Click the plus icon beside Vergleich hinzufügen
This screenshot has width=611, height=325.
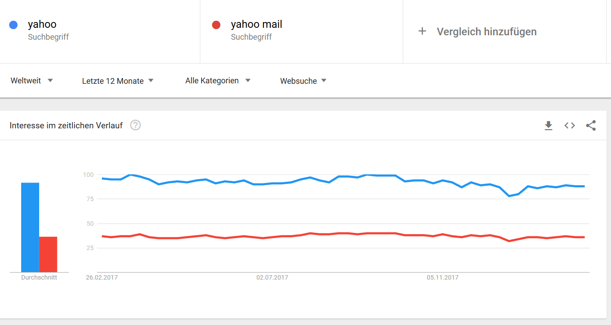click(x=422, y=31)
